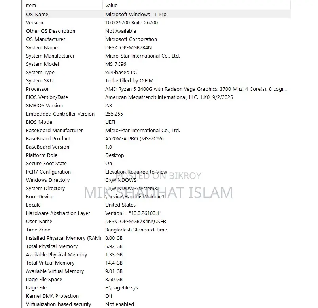Click the Item column header
This screenshot has width=318, height=308.
pyautogui.click(x=64, y=5)
